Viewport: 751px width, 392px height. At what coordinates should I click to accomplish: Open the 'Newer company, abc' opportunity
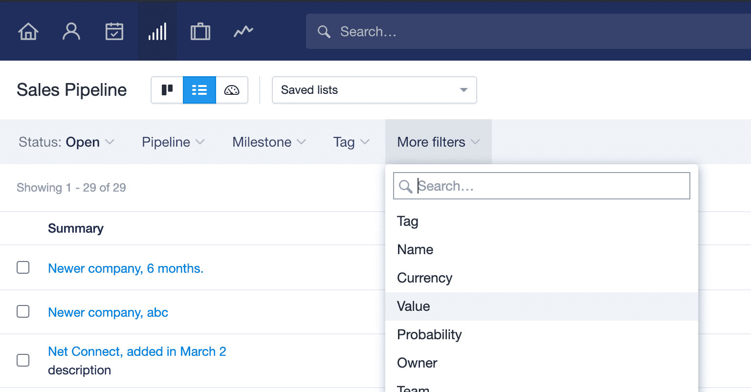(x=108, y=312)
